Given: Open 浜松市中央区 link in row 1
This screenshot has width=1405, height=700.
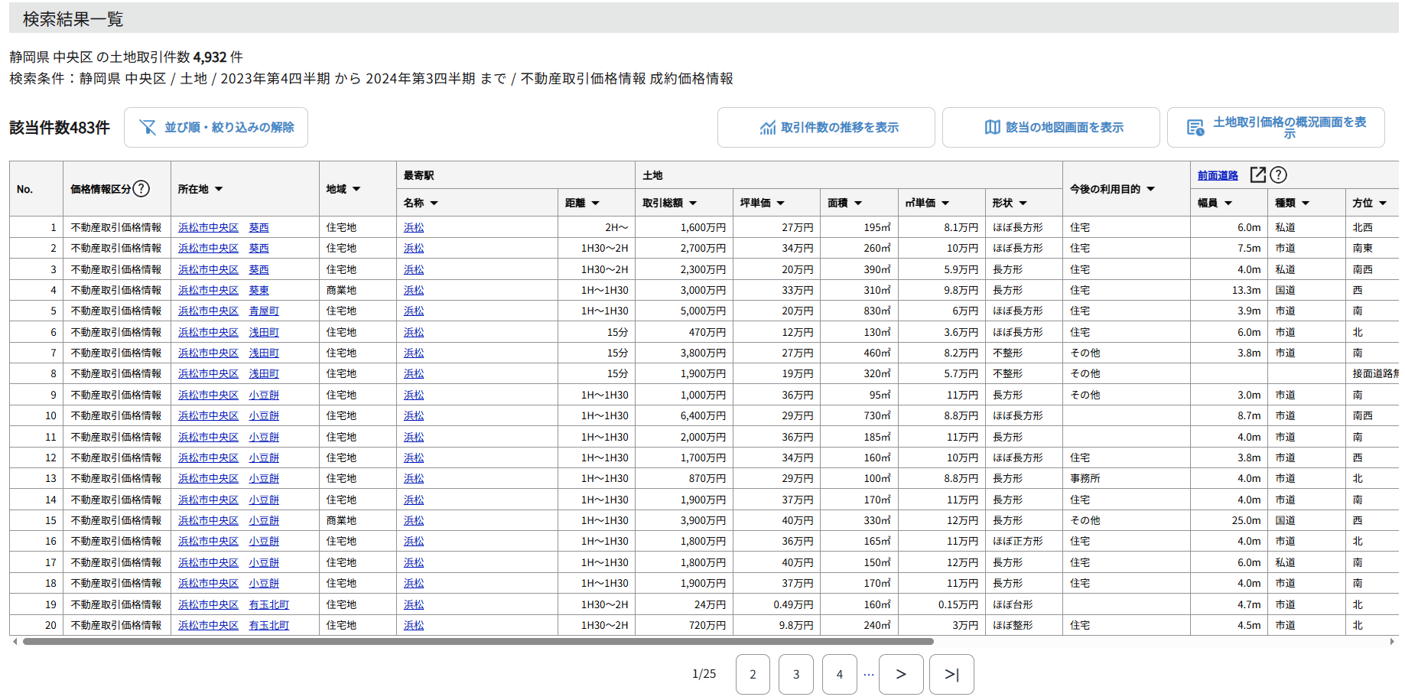Looking at the screenshot, I should (208, 227).
